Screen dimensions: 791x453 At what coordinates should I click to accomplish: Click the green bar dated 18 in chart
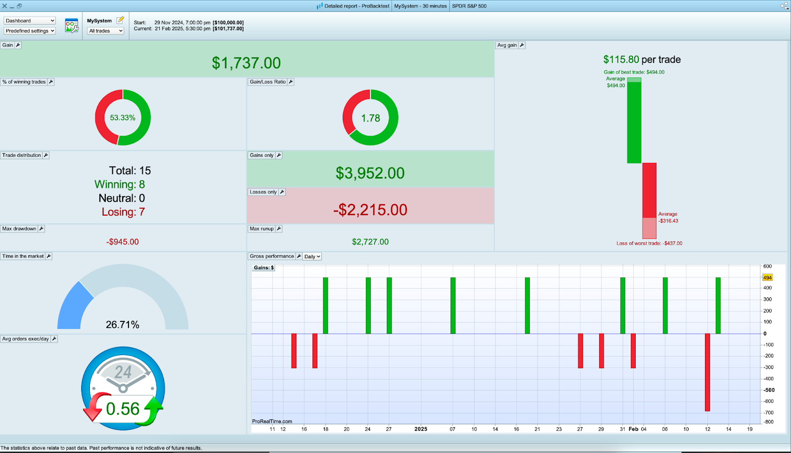tap(325, 306)
